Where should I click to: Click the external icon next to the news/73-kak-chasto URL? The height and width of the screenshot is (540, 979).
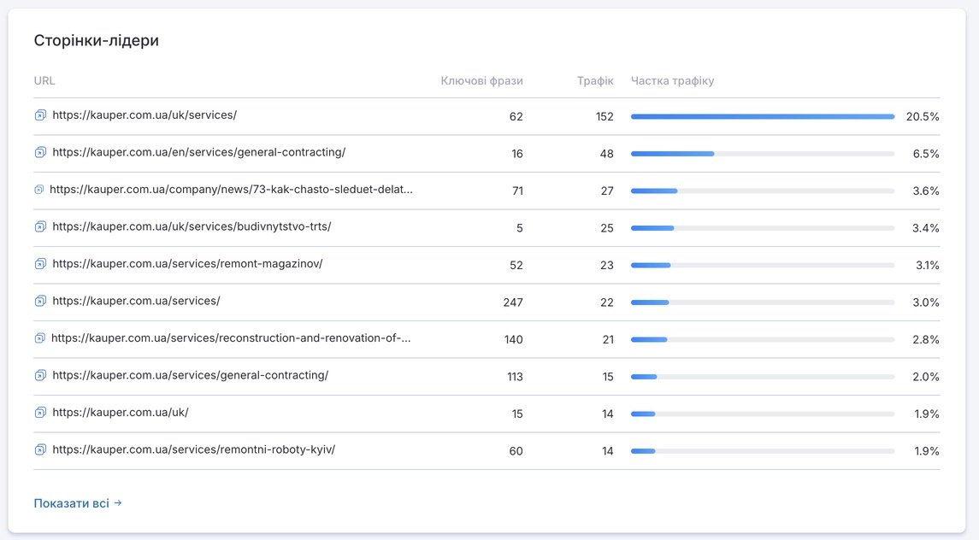38,190
